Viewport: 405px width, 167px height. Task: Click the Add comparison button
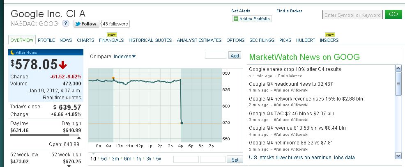(235, 55)
